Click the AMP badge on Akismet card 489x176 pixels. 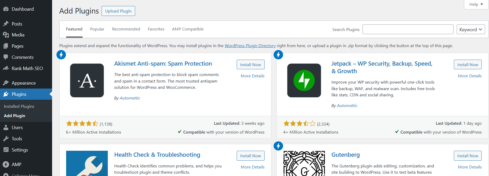[61, 55]
